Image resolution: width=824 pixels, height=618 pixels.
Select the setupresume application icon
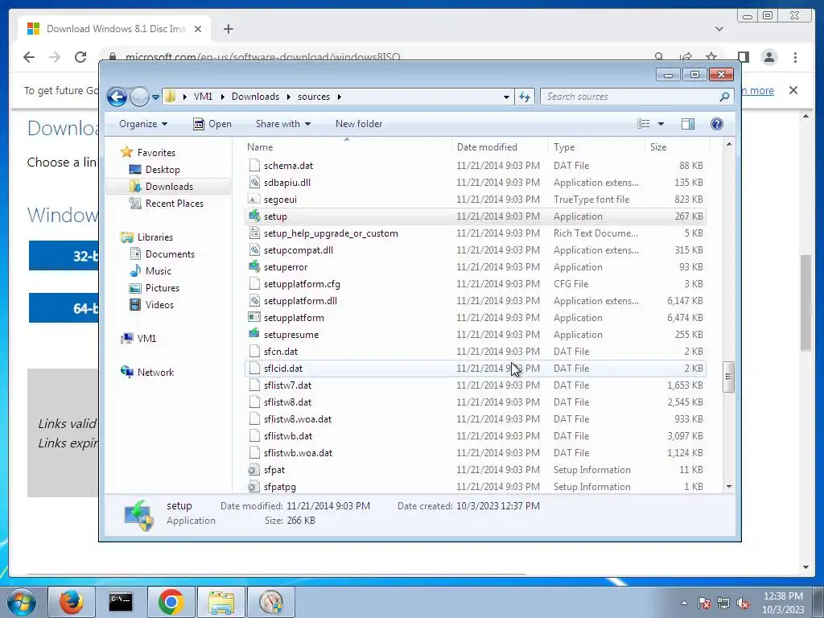tap(254, 334)
